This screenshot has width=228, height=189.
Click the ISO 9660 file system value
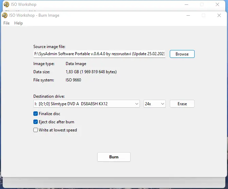click(74, 80)
